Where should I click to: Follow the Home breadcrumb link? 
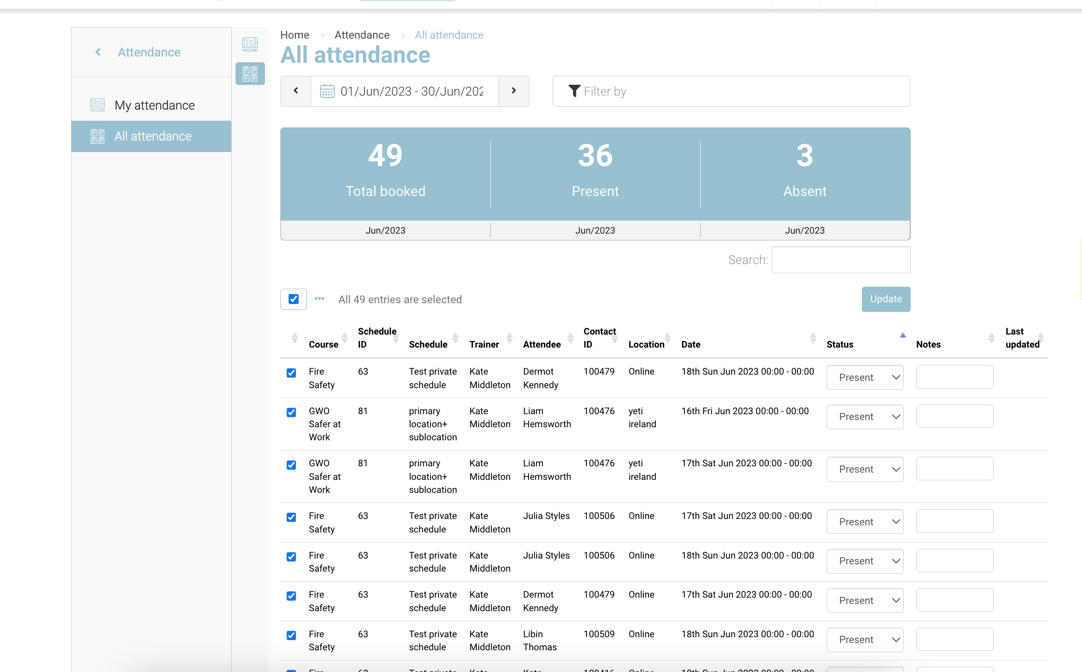click(x=294, y=35)
